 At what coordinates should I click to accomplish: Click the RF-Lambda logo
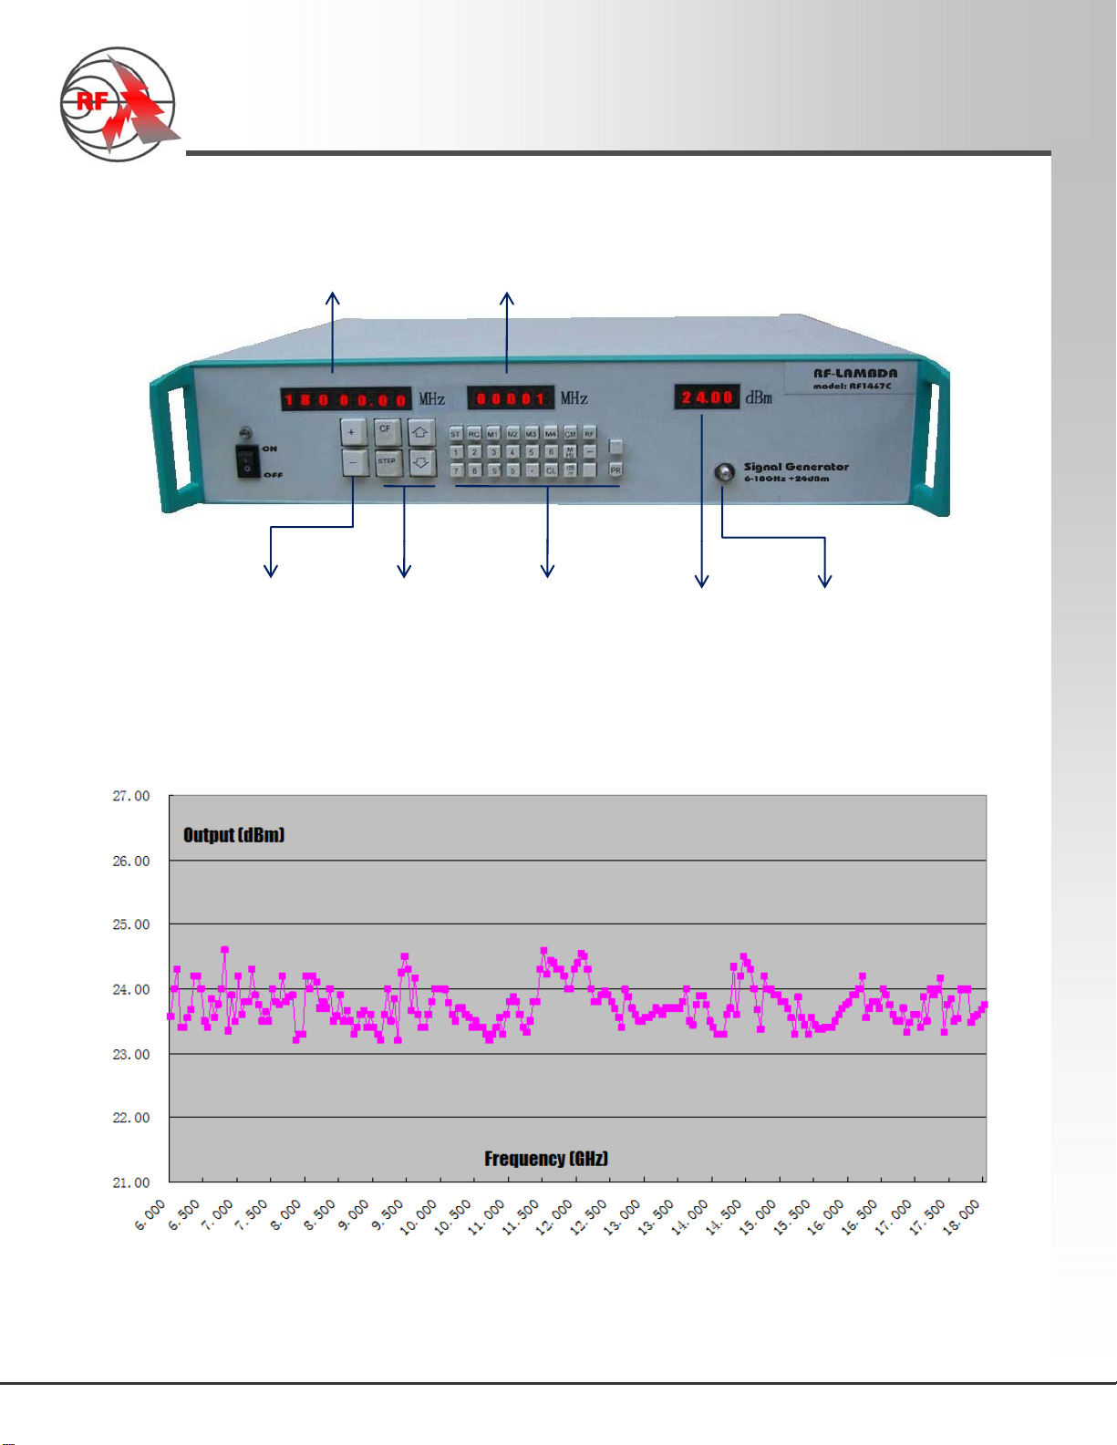click(x=119, y=104)
